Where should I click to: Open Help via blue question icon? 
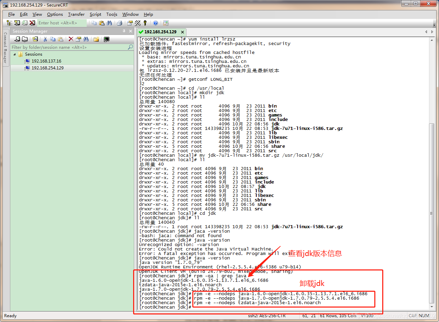pos(156,23)
